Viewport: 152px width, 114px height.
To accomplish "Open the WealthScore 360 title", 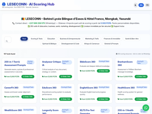I will tap(13, 110).
